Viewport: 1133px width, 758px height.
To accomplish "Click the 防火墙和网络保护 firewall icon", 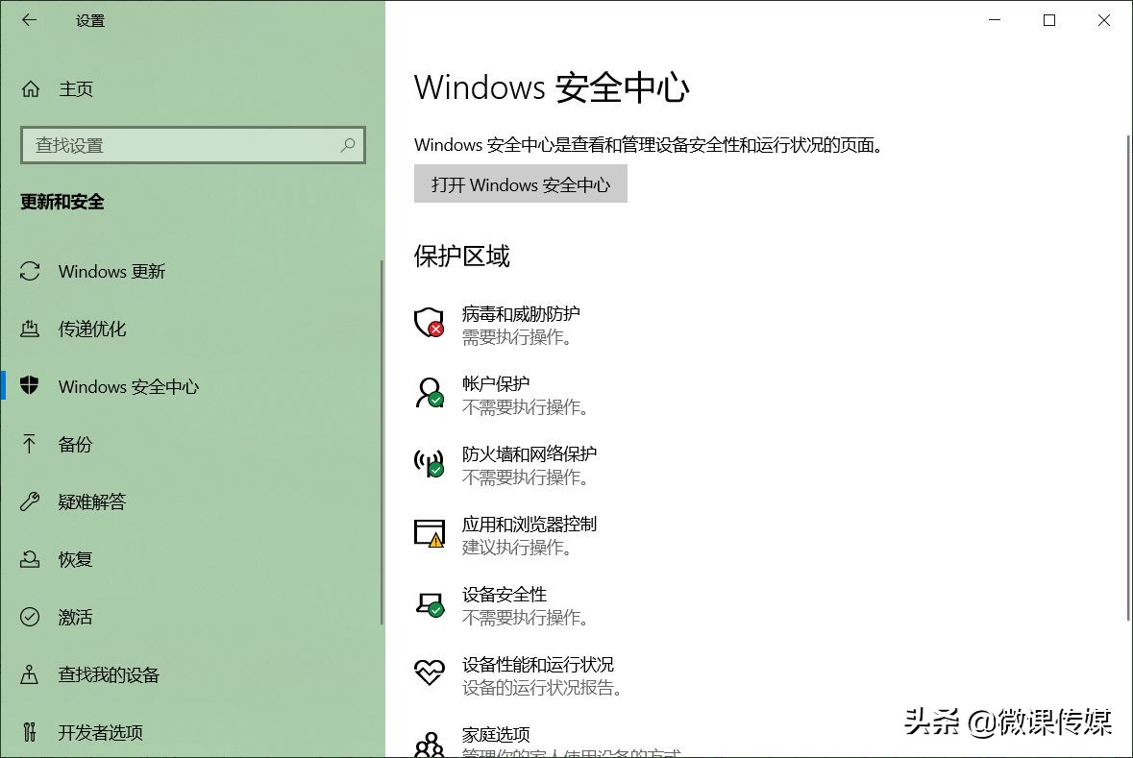I will [429, 464].
